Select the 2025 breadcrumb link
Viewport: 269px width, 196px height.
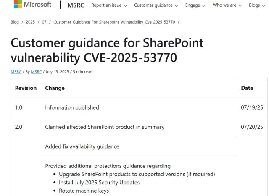click(30, 22)
